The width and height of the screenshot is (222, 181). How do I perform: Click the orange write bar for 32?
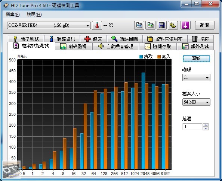[85, 136]
